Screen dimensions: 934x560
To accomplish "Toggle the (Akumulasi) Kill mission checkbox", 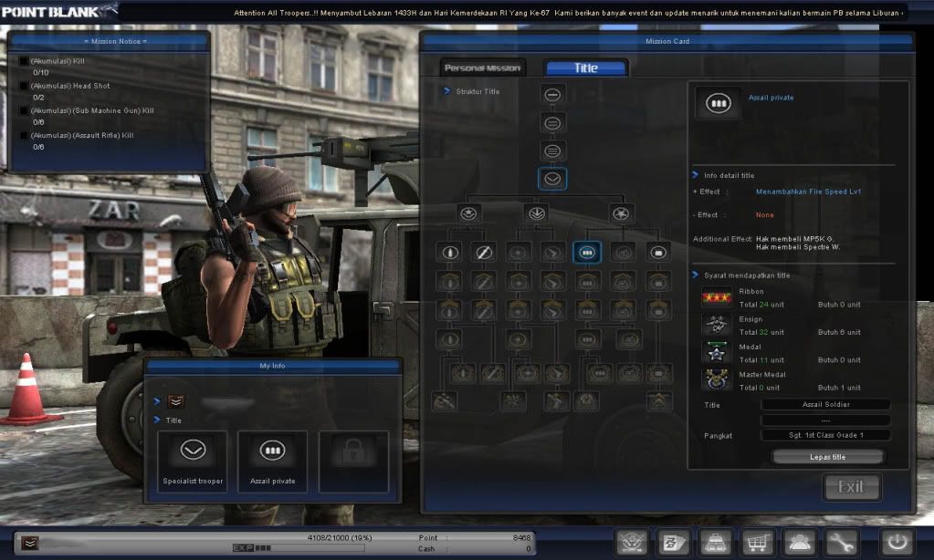I will [x=24, y=61].
